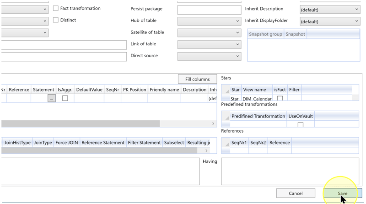This screenshot has width=366, height=204.
Task: Click the SeqNr column header in columns grid
Action: tap(113, 90)
